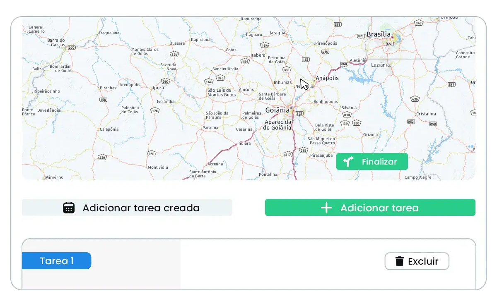
Task: Click the Anápolis label on the map
Action: coord(327,78)
